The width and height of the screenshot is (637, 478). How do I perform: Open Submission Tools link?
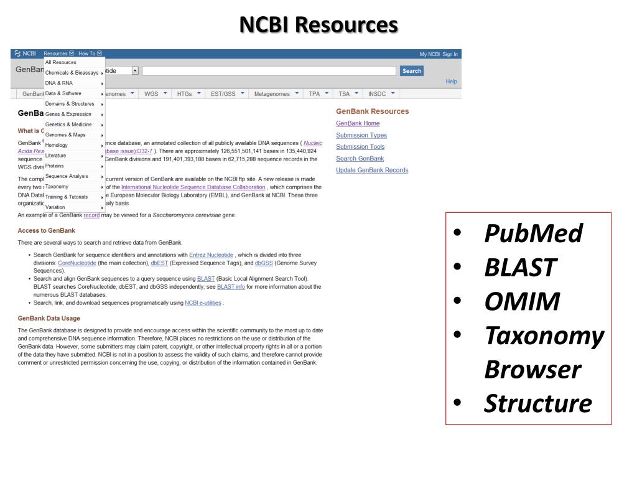360,147
